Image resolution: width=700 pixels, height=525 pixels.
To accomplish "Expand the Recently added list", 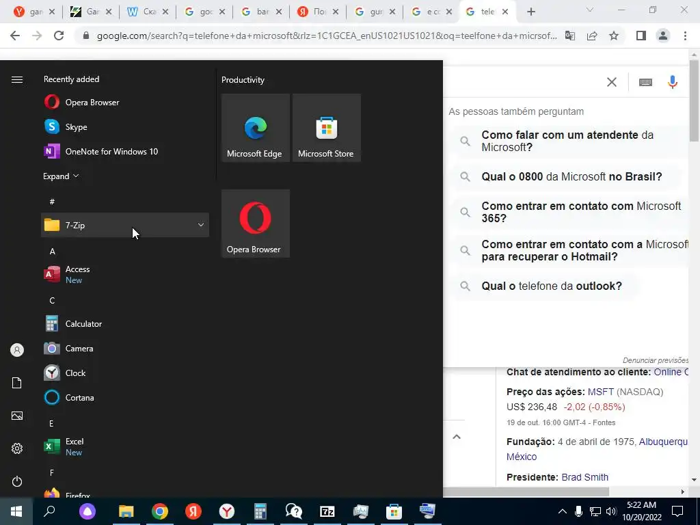I will (x=61, y=176).
